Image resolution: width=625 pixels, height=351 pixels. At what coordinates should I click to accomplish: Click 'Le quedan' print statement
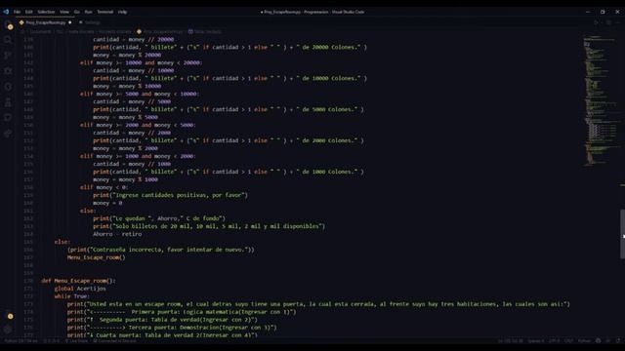click(x=159, y=218)
